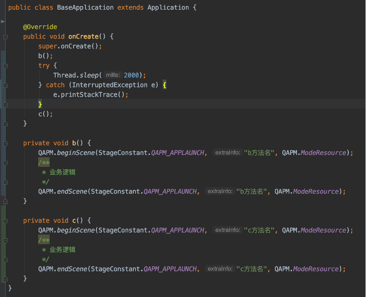Click method name c in private void c()
The image size is (366, 297).
(74, 221)
